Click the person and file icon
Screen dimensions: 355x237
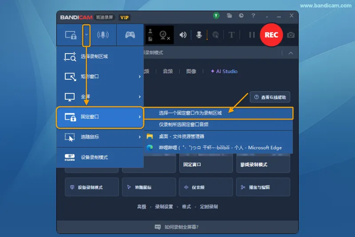150,35
